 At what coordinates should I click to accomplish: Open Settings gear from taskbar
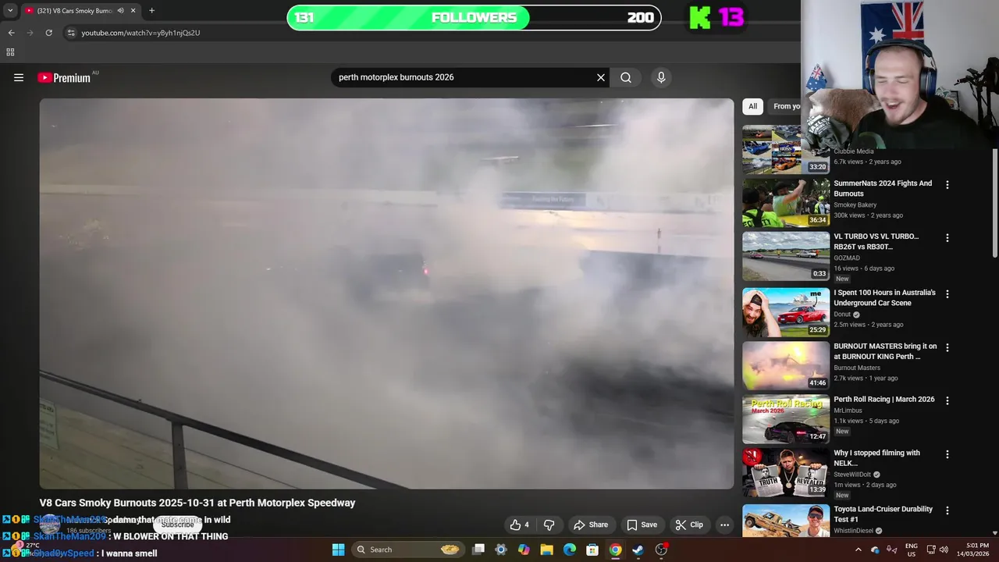coord(501,550)
